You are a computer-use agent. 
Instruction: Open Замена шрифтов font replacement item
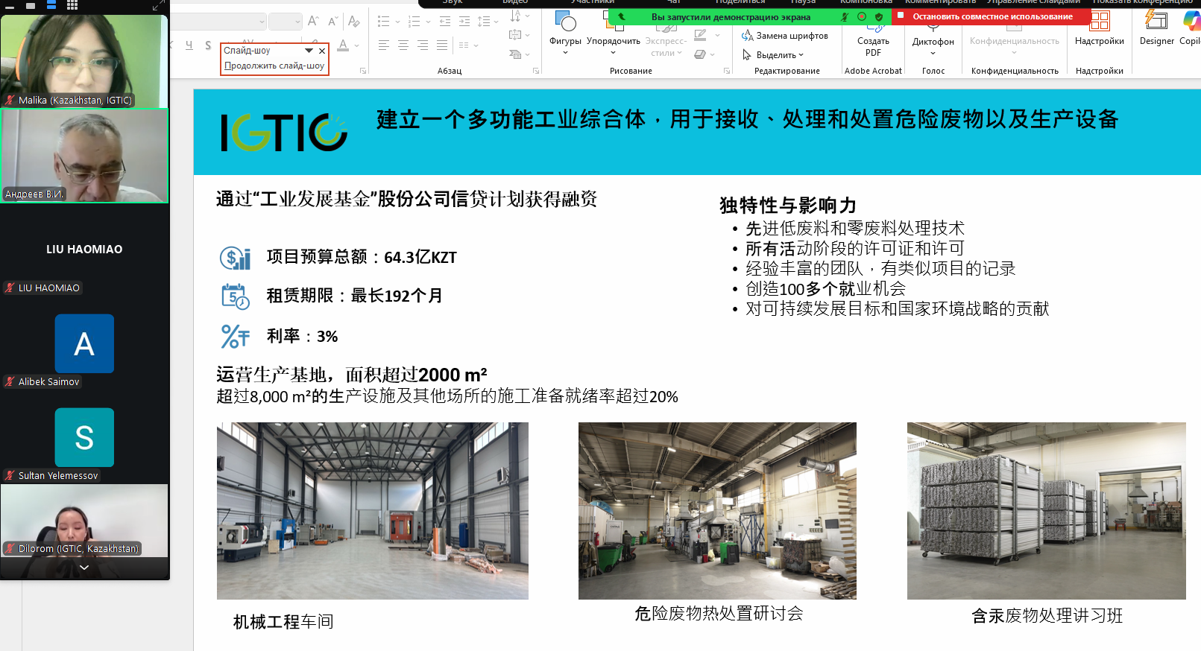point(785,36)
